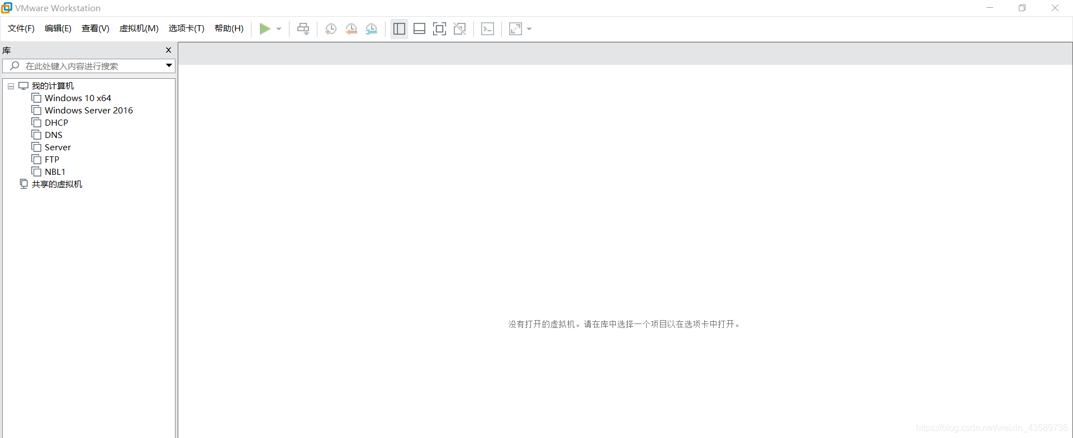This screenshot has width=1073, height=438.
Task: Enter full screen mode icon
Action: 440,29
